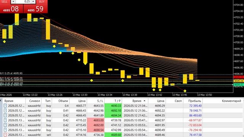Click the 0.25 volume input field
Image resolution: width=244 pixels, height=137 pixels.
tap(23, 2)
